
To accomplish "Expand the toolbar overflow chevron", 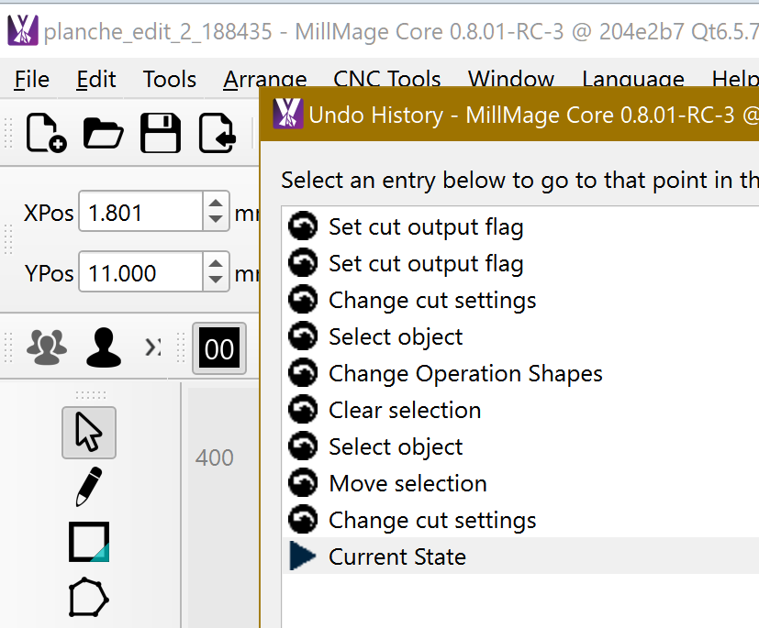I will [153, 347].
